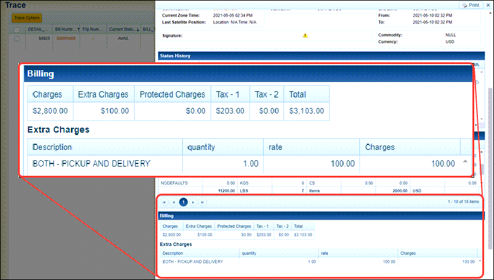
Task: Sort by the DETAIL_ column header
Action: (36, 29)
